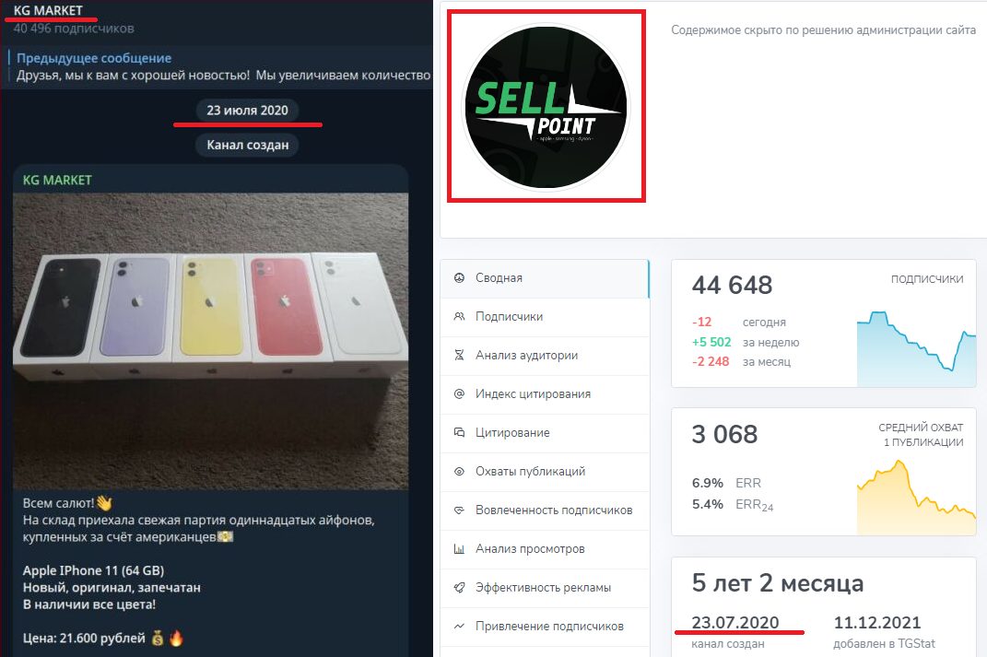Click the Индекс цитирования @ icon

pyautogui.click(x=460, y=394)
